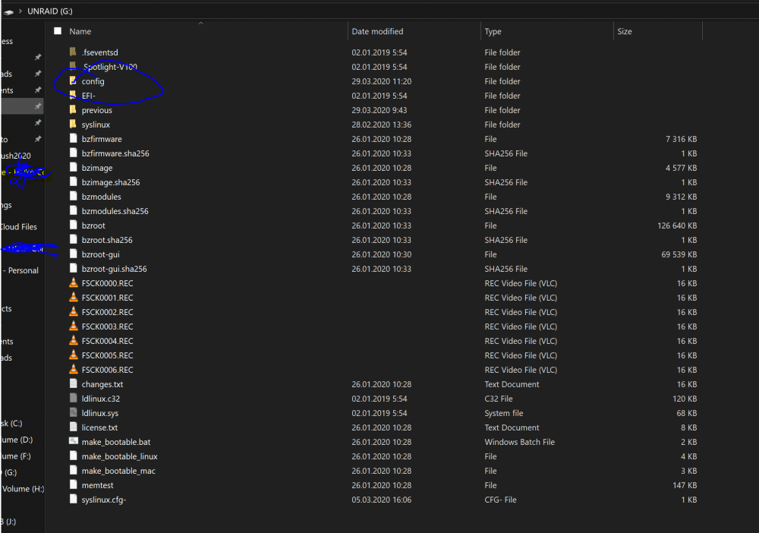Click the bzimage file icon
The width and height of the screenshot is (759, 533).
tap(73, 168)
